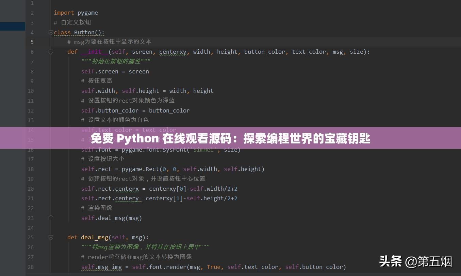Collapse the Button class gutter fold arrow
This screenshot has height=276, width=461.
coord(51,32)
